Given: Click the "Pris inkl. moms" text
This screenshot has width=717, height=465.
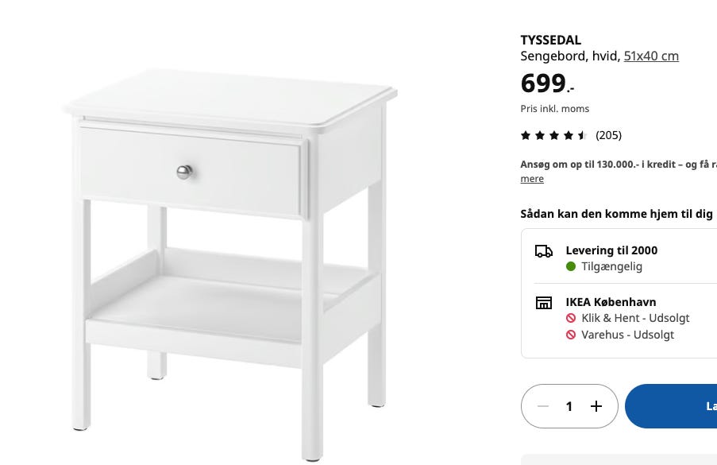Looking at the screenshot, I should (555, 109).
